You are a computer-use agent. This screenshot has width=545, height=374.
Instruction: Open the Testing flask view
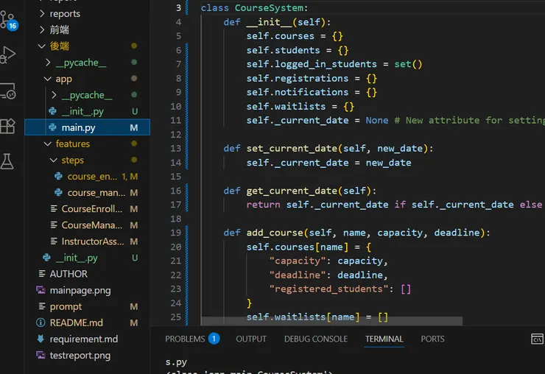[x=8, y=161]
